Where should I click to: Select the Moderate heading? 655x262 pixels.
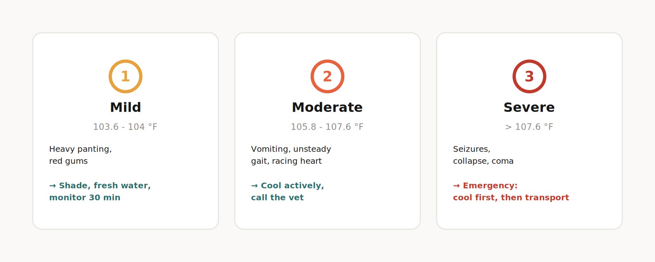(327, 107)
